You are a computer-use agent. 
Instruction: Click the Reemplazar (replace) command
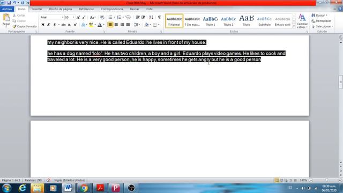coord(321,21)
